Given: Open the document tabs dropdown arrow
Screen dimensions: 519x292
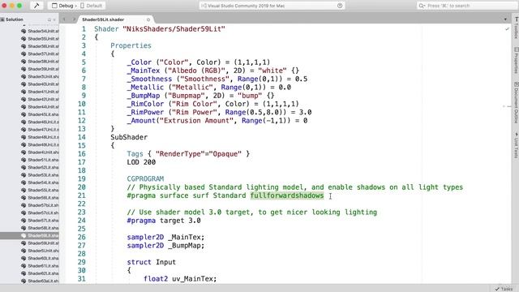Looking at the screenshot, I should coord(505,19).
